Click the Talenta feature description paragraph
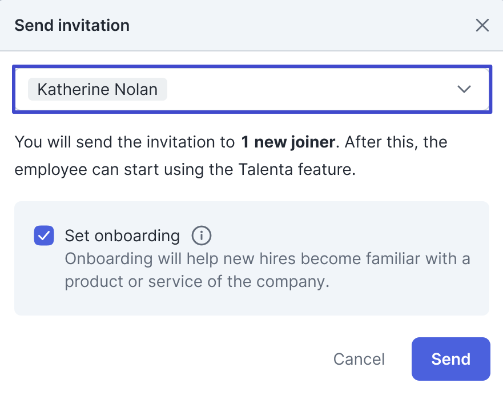Screen dimensions: 503x395 231,155
